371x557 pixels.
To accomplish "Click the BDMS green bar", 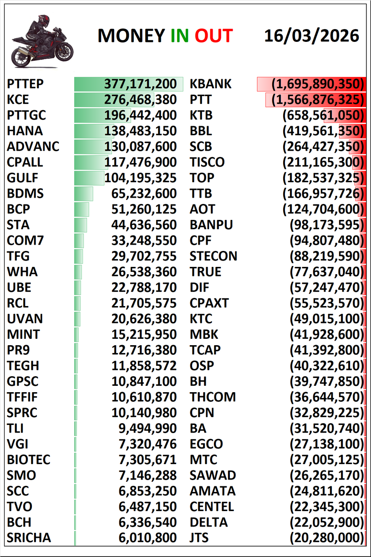I will point(84,194).
